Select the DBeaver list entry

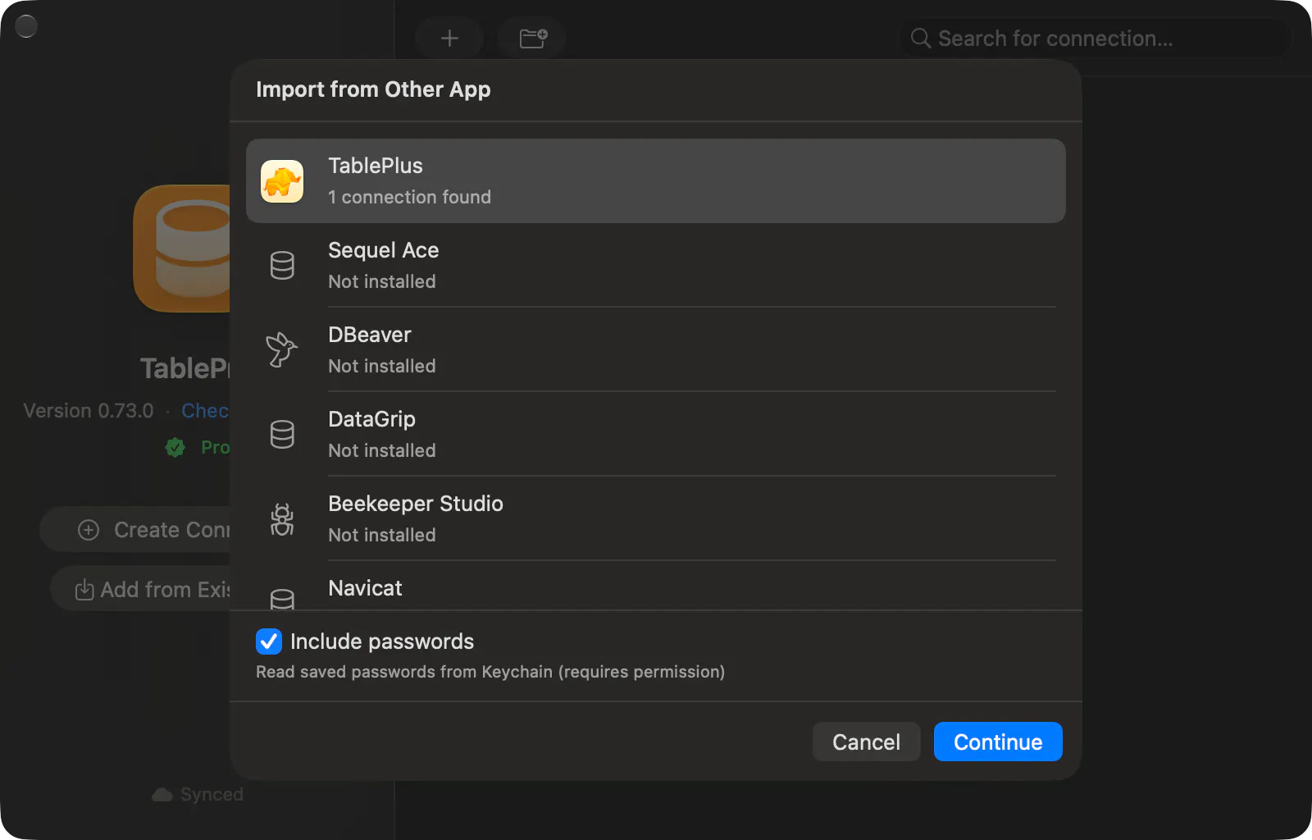pos(656,349)
